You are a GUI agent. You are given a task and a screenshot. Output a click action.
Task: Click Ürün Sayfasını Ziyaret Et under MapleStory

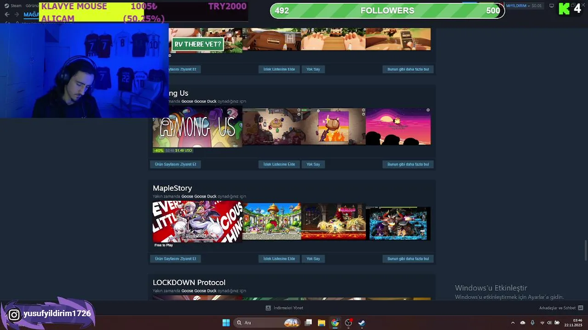click(x=175, y=258)
